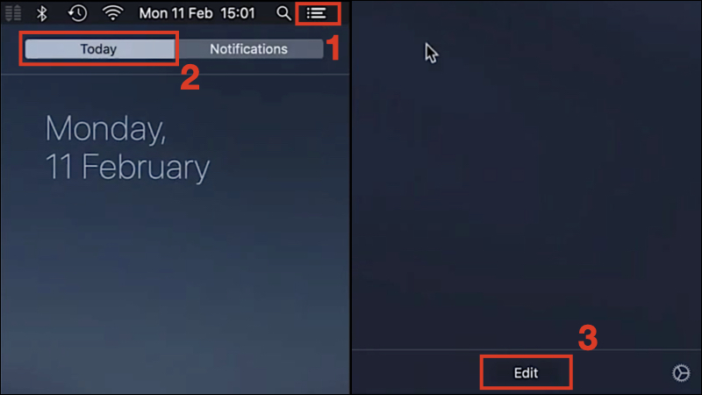
Task: Click the Edit button for widgets
Action: 526,372
